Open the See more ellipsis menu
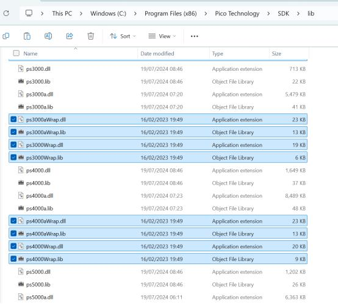The width and height of the screenshot is (338, 305). 194,36
